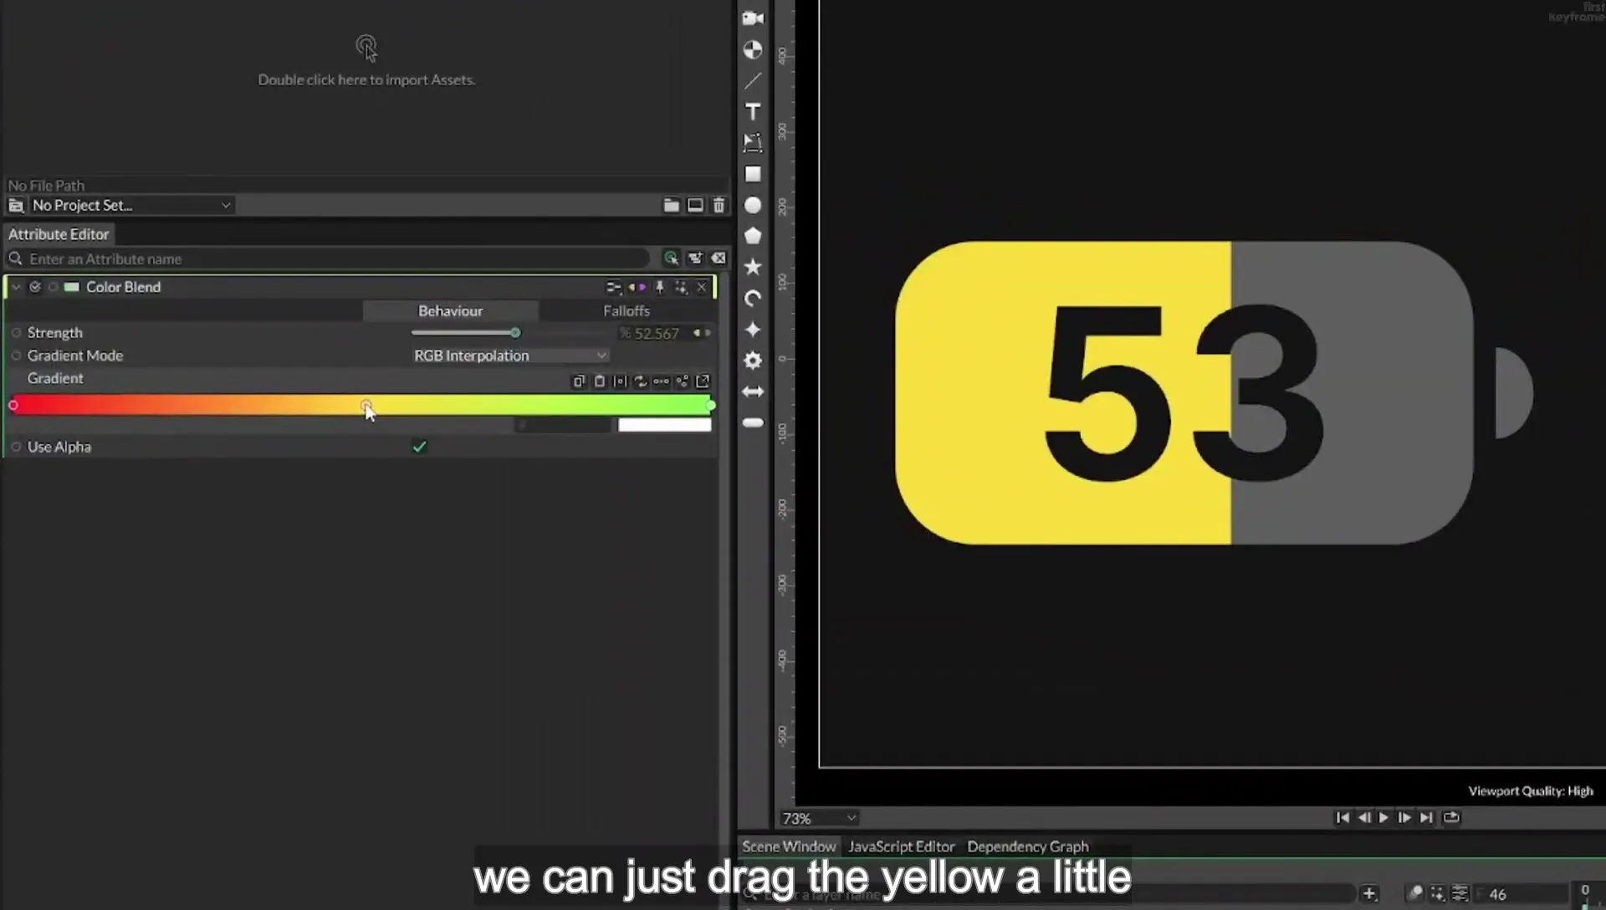This screenshot has width=1606, height=910.
Task: Select the Pen line tool
Action: (x=753, y=81)
